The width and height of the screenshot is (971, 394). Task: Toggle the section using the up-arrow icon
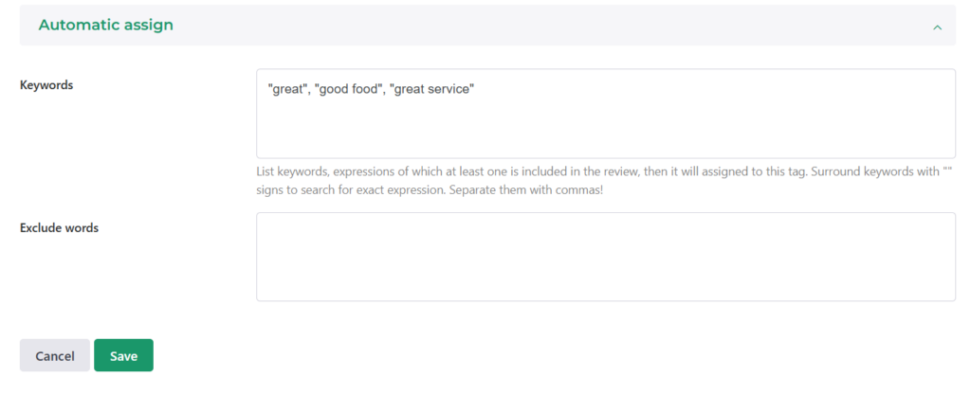(x=937, y=27)
